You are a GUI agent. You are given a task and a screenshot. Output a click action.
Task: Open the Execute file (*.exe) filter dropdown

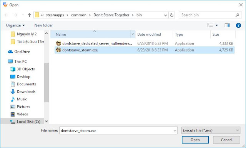tap(211, 130)
